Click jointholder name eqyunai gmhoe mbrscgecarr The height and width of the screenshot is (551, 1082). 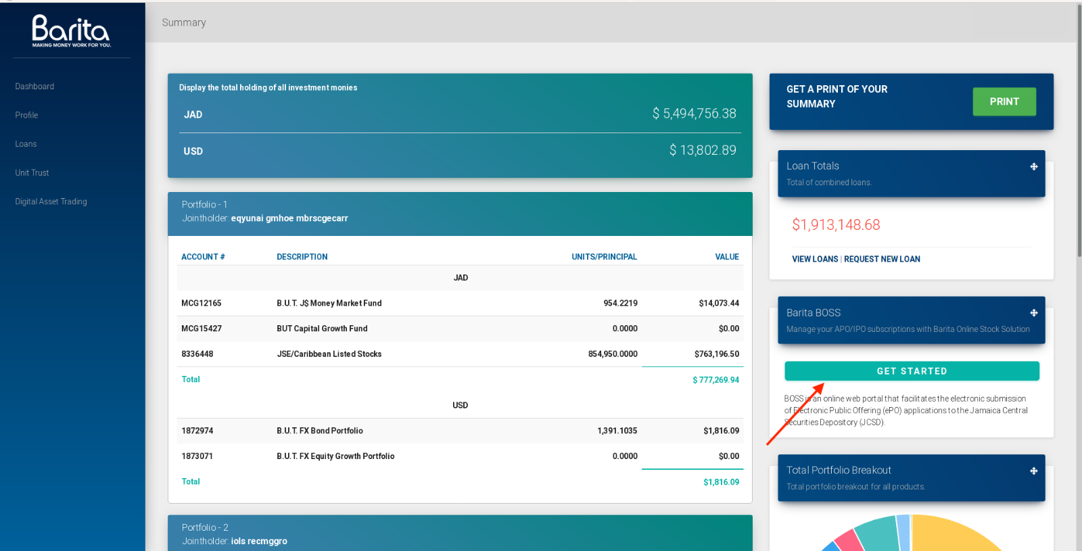(289, 218)
